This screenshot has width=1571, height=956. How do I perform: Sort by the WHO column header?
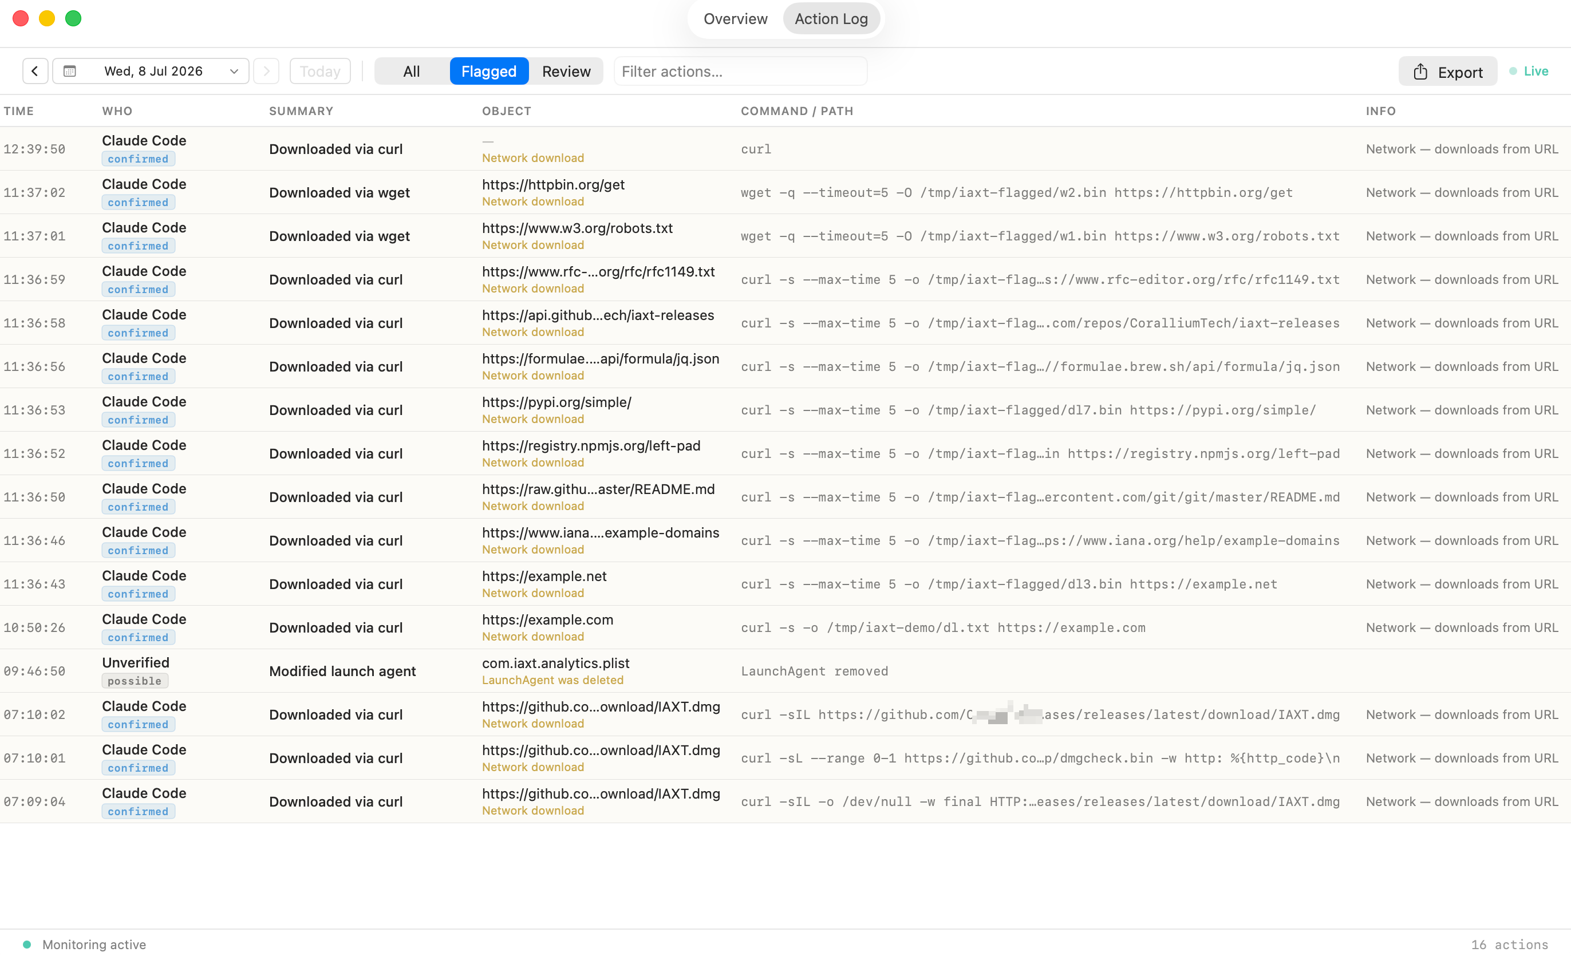117,111
